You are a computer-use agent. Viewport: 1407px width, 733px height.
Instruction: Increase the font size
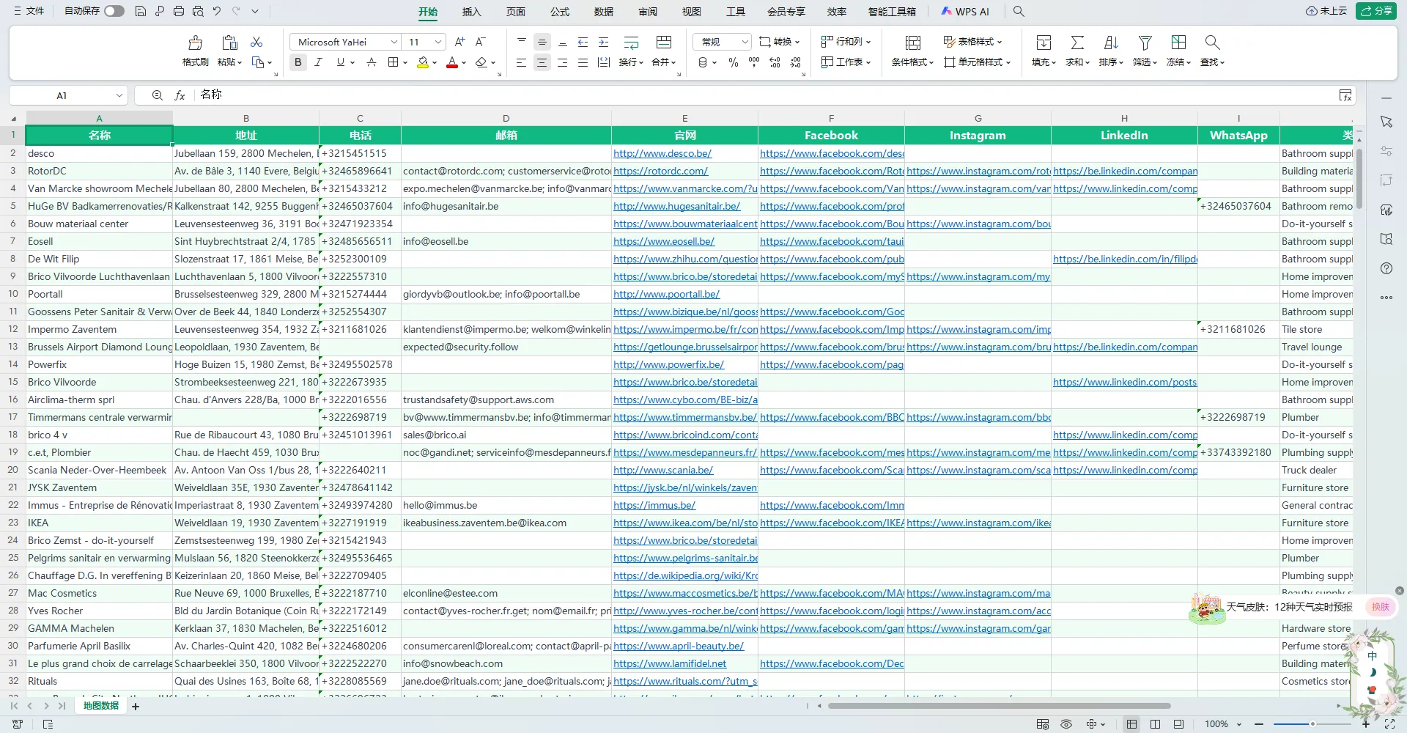[x=459, y=42]
